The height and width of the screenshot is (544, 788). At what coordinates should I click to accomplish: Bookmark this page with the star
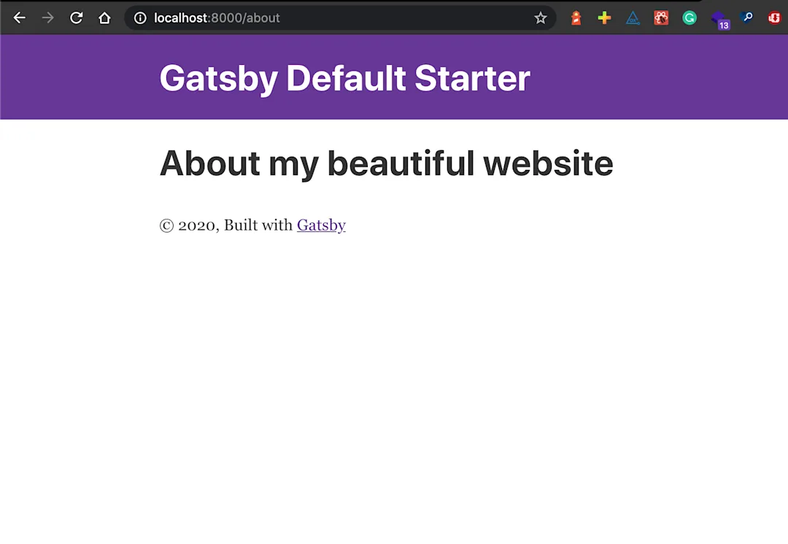[540, 18]
